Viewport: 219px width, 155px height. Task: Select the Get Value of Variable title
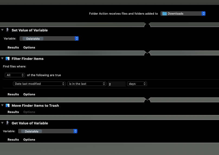click(30, 123)
